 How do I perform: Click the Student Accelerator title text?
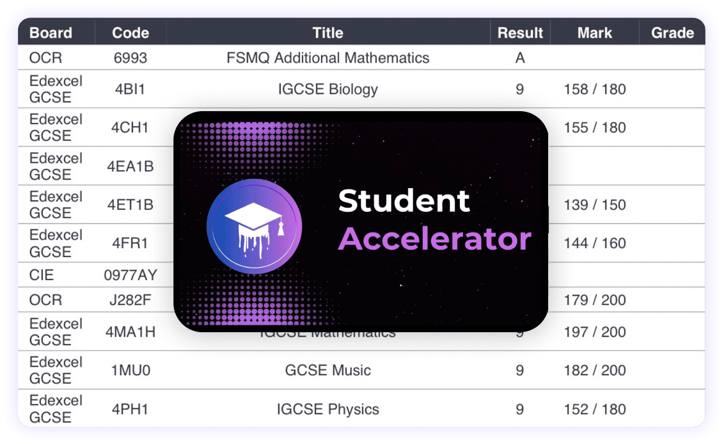pyautogui.click(x=434, y=220)
